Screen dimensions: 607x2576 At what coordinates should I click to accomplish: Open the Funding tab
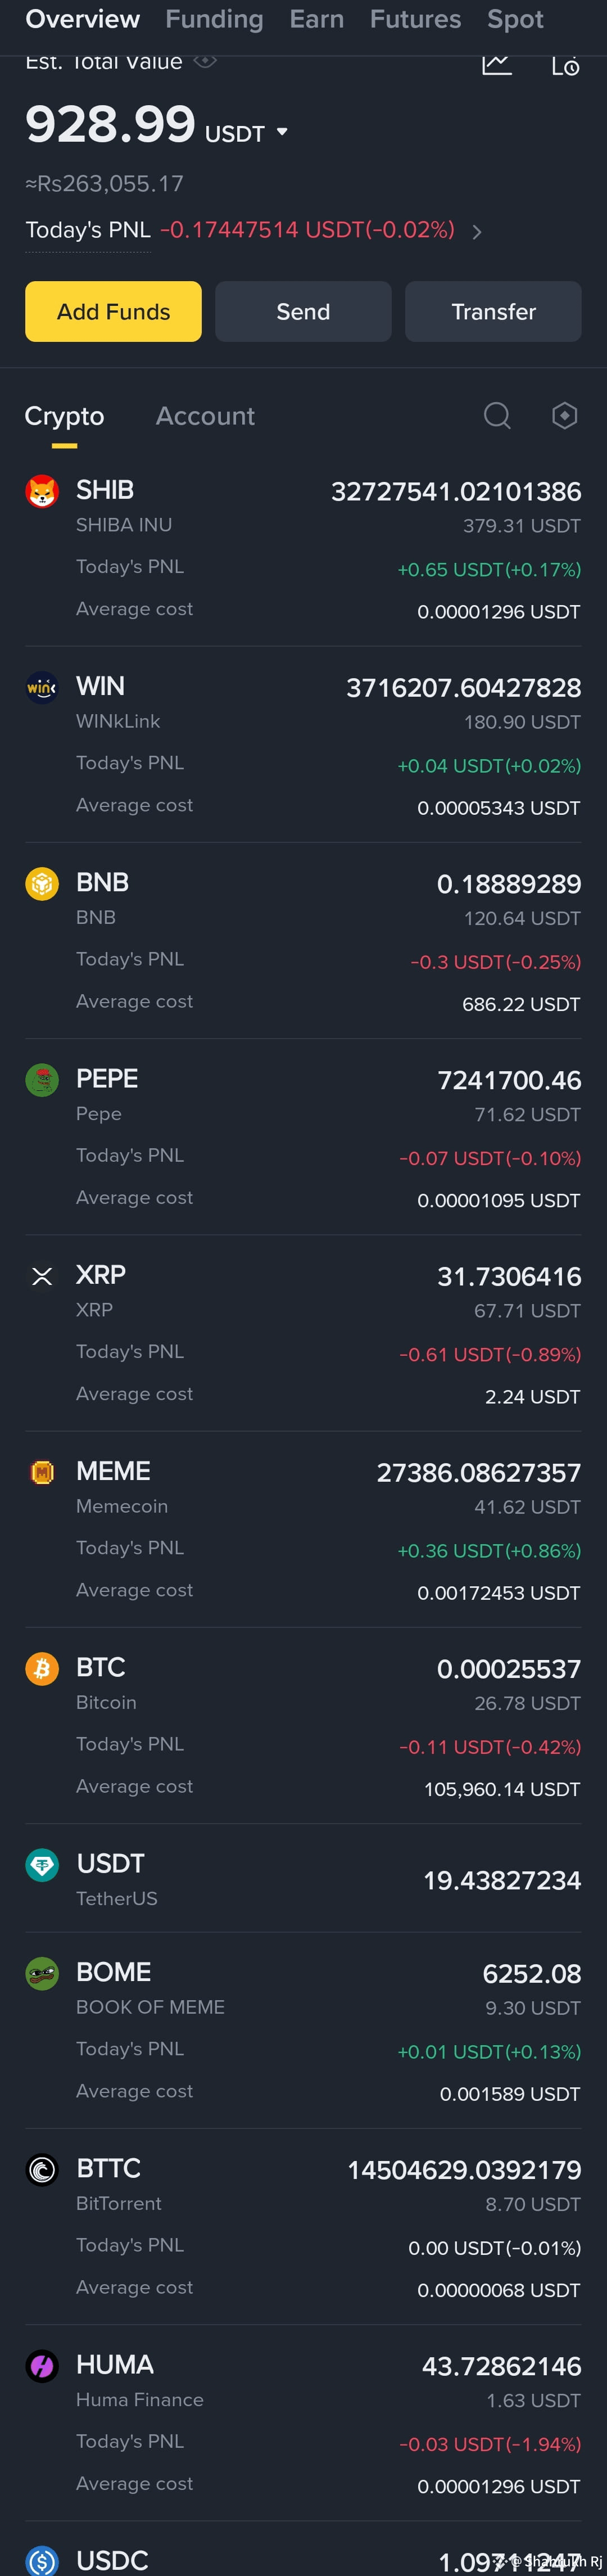click(214, 19)
